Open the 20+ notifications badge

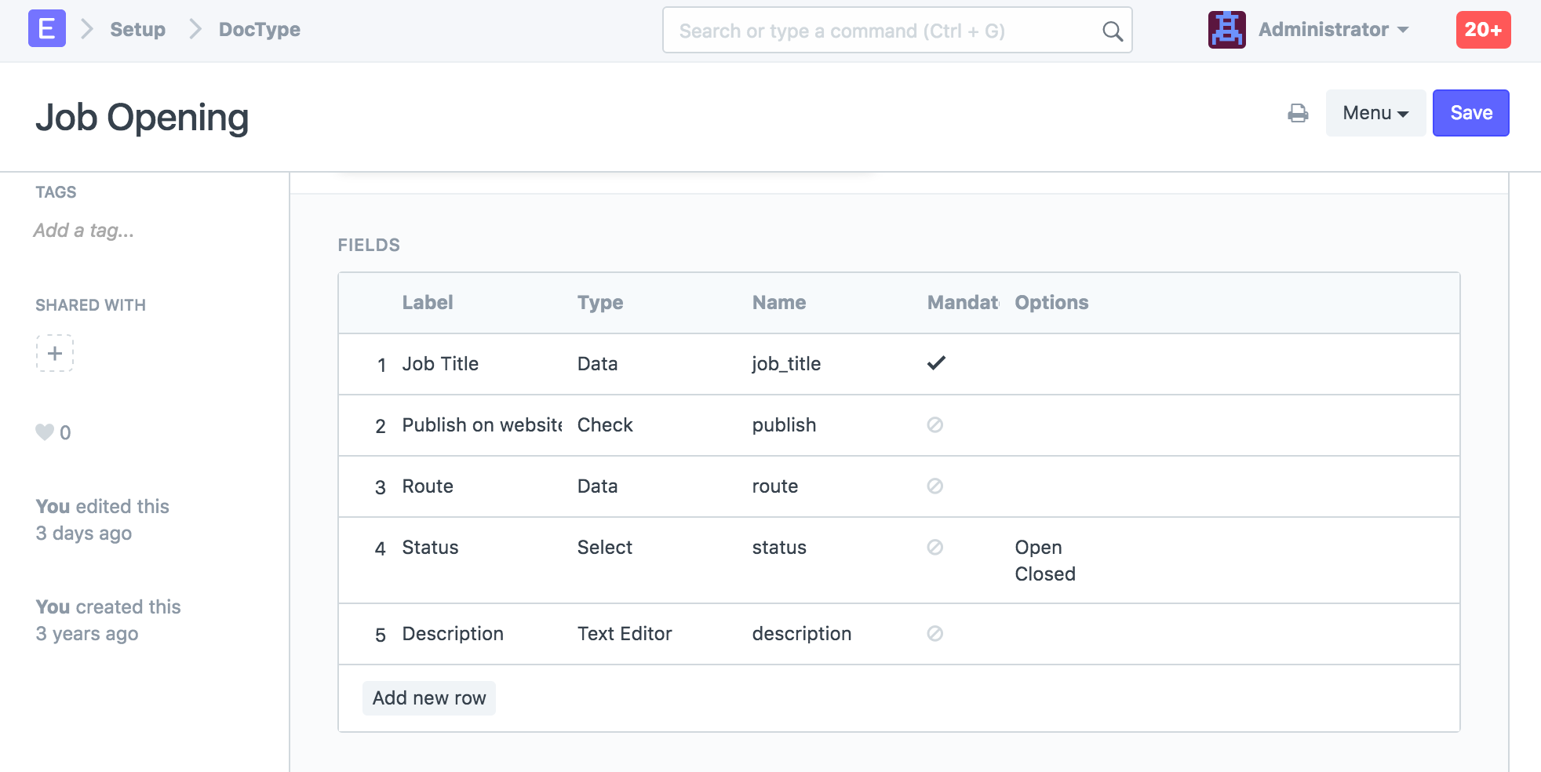pos(1482,30)
